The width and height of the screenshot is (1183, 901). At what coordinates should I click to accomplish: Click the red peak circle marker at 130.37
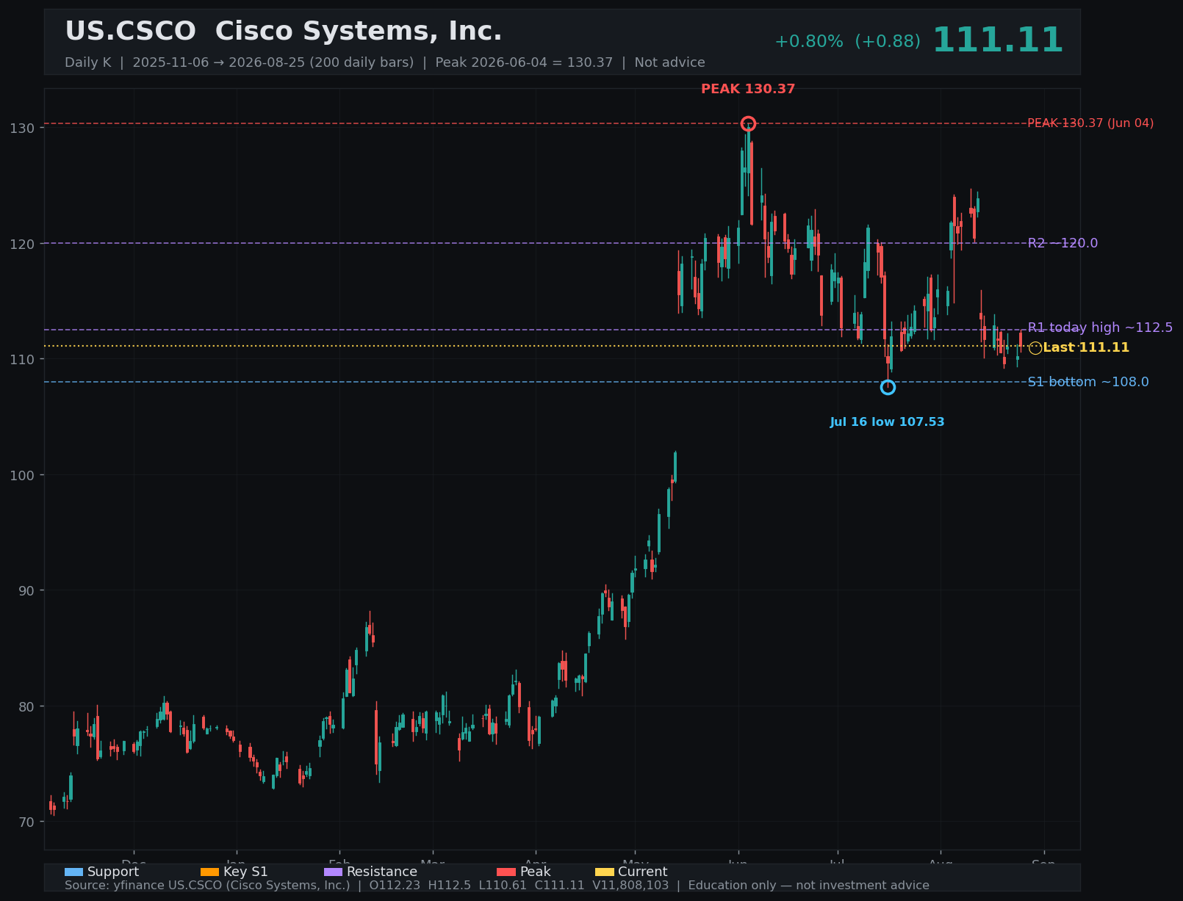[748, 123]
